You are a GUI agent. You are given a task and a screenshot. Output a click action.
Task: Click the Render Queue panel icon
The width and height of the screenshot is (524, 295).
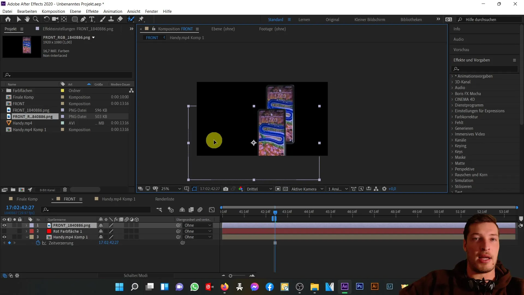pos(165,199)
